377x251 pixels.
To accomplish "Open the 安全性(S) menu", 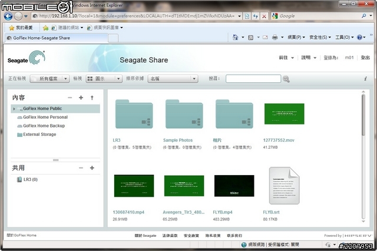I will [320, 37].
